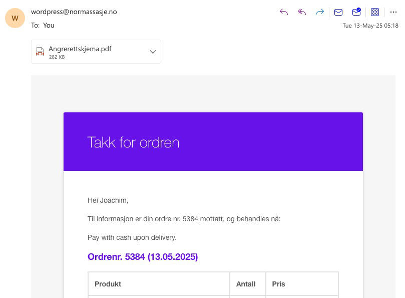Click the Reply all double-arrow icon
The height and width of the screenshot is (298, 405).
[x=302, y=12]
